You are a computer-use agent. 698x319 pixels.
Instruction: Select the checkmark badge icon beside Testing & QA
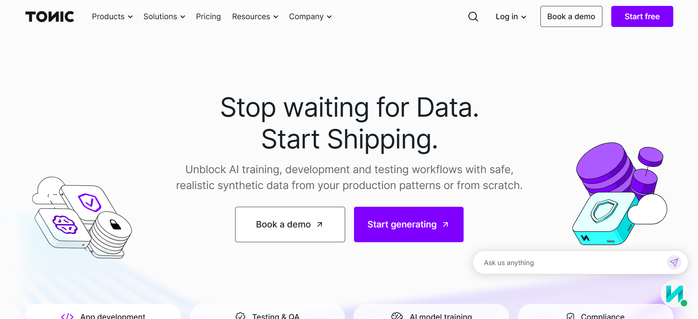(x=241, y=316)
